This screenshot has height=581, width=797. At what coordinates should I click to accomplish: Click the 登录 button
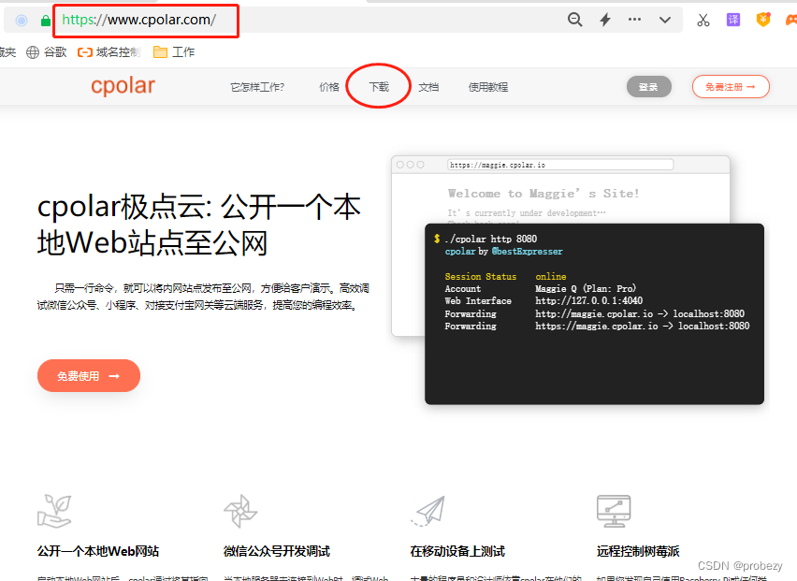click(648, 84)
